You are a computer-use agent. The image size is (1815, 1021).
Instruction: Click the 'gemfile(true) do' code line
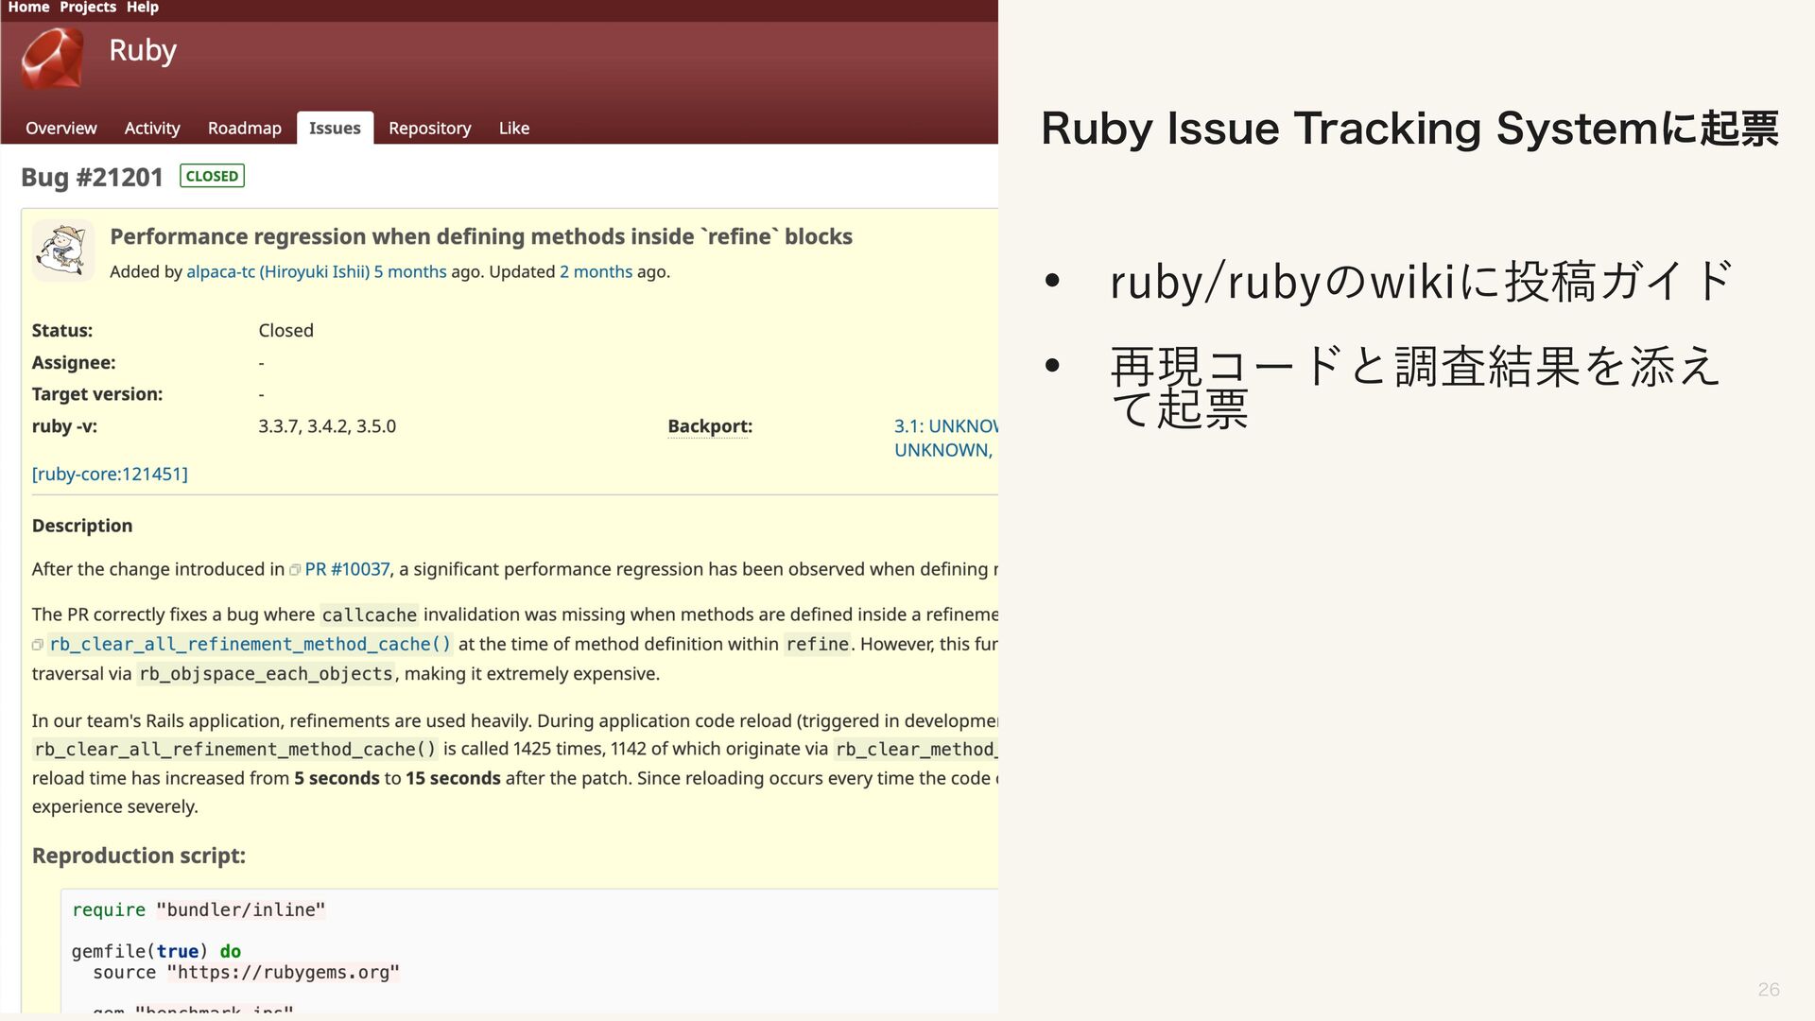coord(156,951)
